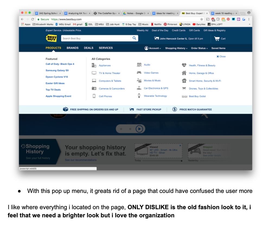This screenshot has width=269, height=226.
Task: Click See our recommendations link
Action: (x=81, y=160)
